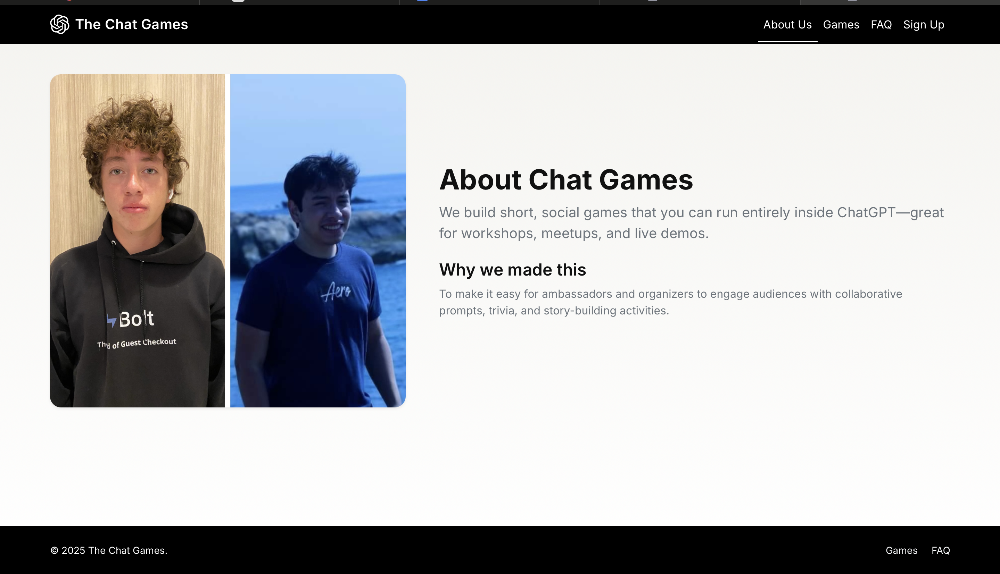
Task: Click the About Chat Games heading
Action: click(566, 180)
